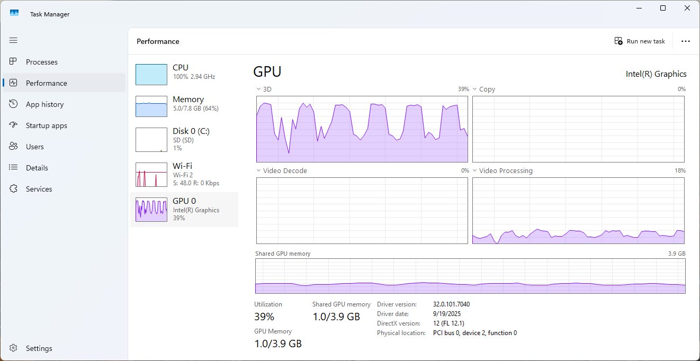Switch to the Performance tab
Screen dimensions: 700x361
coord(47,83)
